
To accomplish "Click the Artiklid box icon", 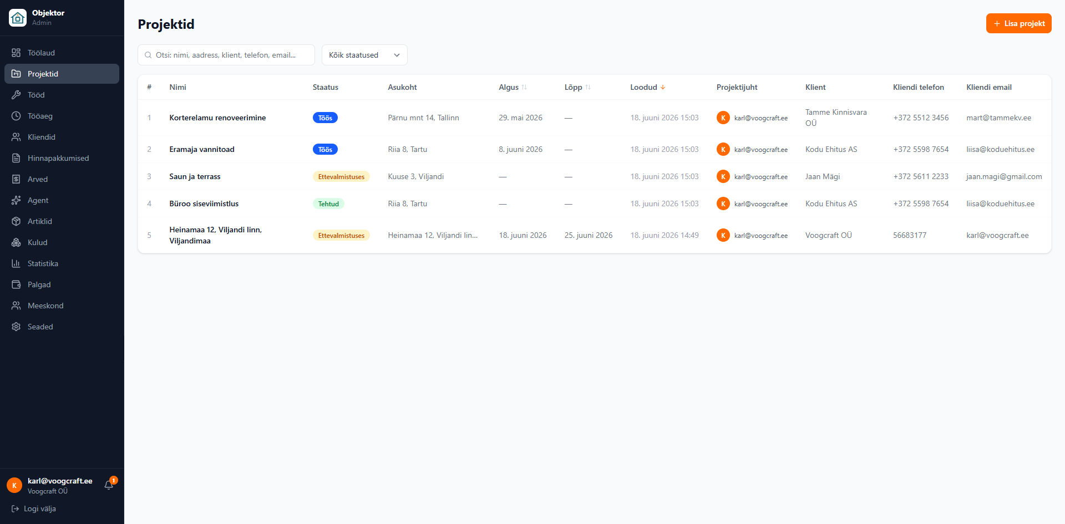I will (x=16, y=221).
